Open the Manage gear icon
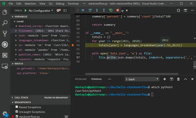This screenshot has height=118, width=196. (x=5, y=114)
